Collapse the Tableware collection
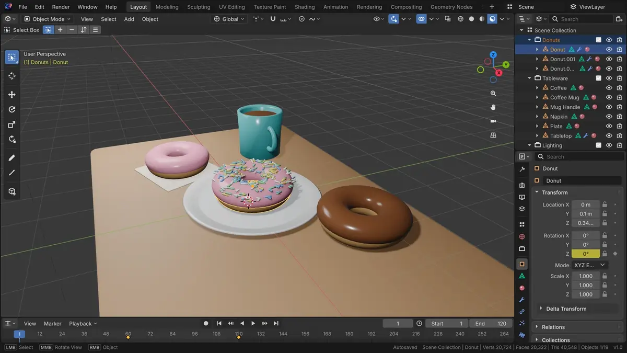This screenshot has height=353, width=627. (529, 78)
